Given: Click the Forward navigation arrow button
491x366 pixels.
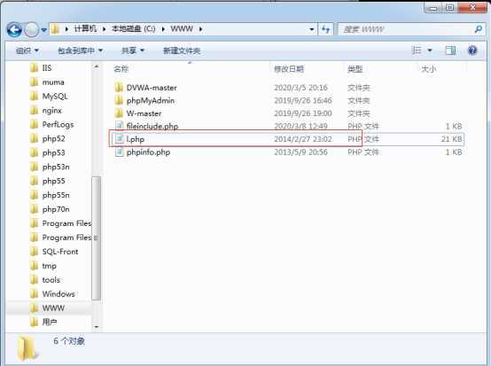Looking at the screenshot, I should coord(31,30).
